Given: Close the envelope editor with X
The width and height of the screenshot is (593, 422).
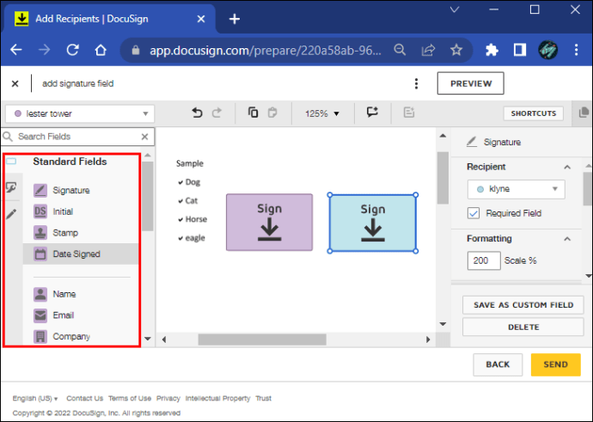Looking at the screenshot, I should (15, 83).
